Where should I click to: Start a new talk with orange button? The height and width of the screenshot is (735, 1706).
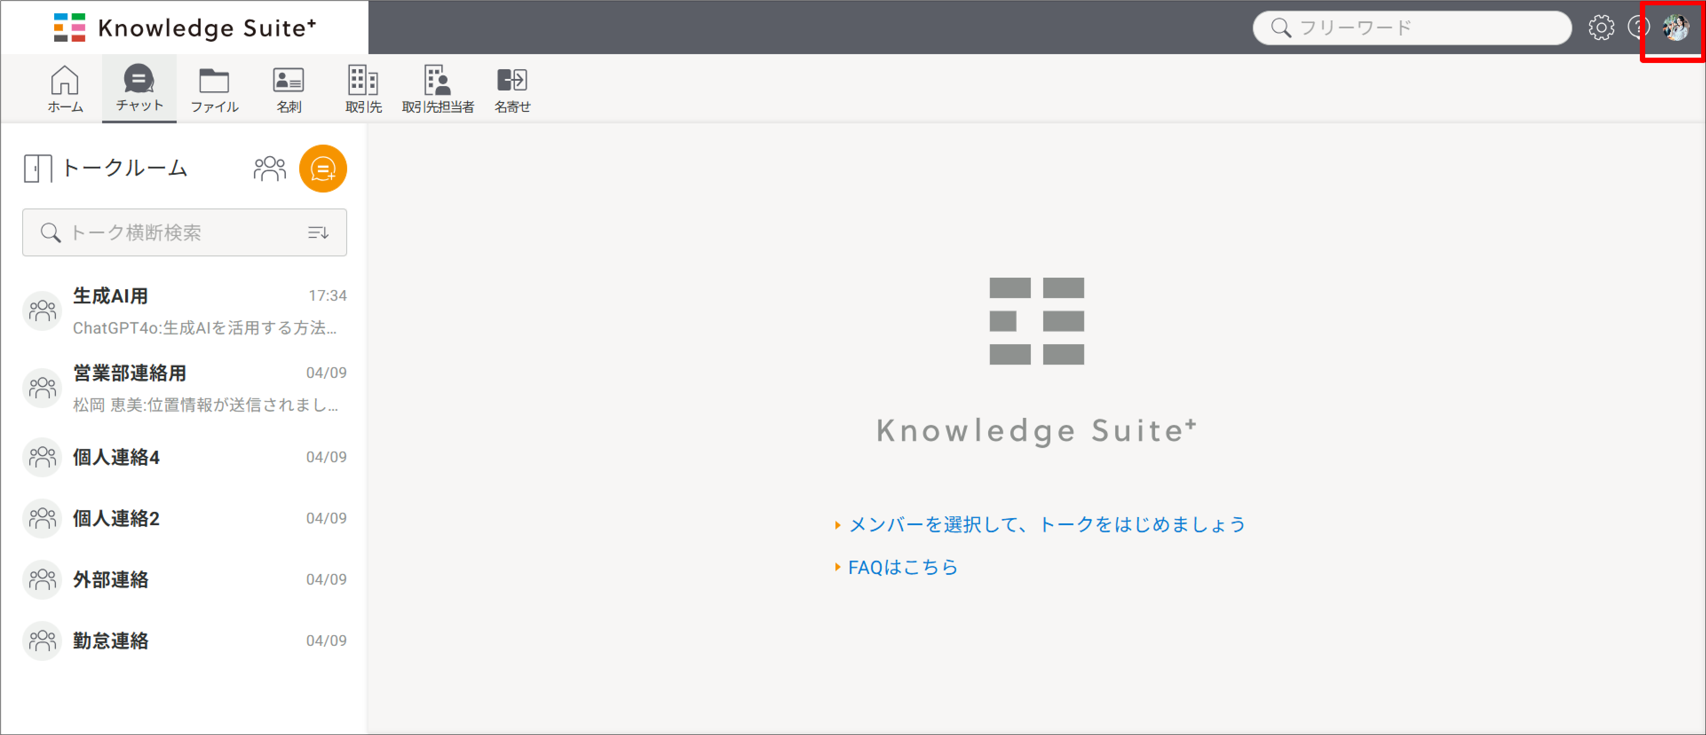(x=323, y=169)
